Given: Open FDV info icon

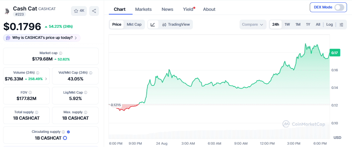Looking at the screenshot, I should coord(30,93).
